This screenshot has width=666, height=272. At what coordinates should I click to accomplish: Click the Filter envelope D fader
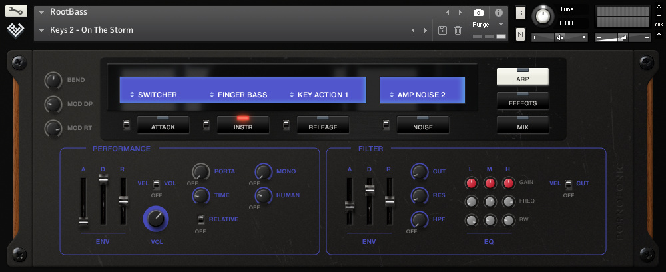[370, 189]
